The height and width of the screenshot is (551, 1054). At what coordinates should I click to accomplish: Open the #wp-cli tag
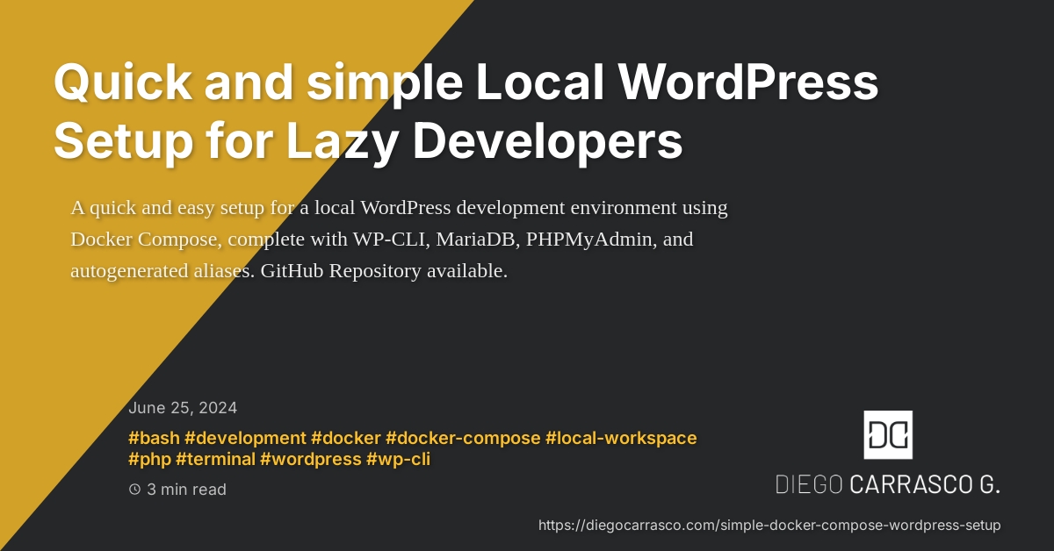[x=400, y=459]
